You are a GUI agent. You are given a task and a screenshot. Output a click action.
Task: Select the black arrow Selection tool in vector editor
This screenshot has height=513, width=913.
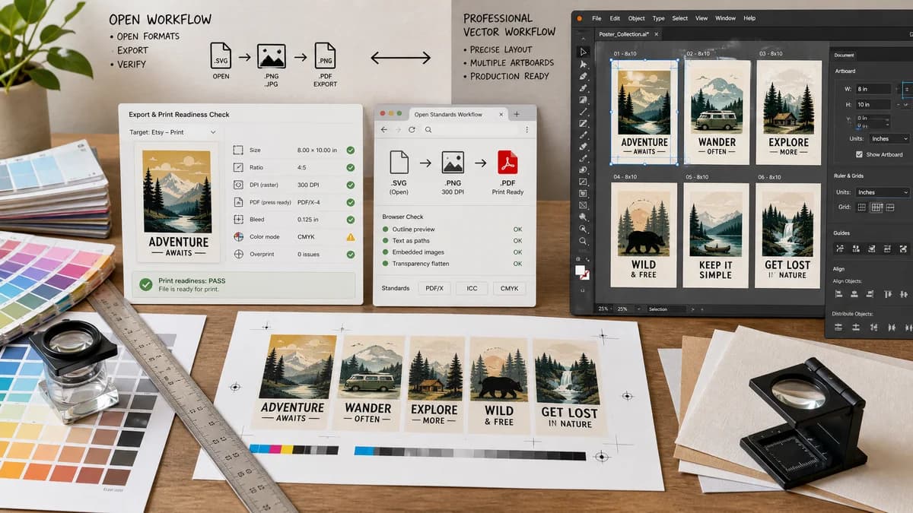(x=583, y=52)
